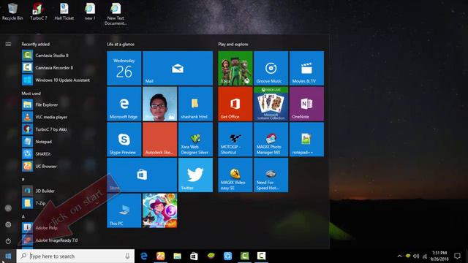468x263 pixels.
Task: Open New Text Document desktop file
Action: pos(116,14)
